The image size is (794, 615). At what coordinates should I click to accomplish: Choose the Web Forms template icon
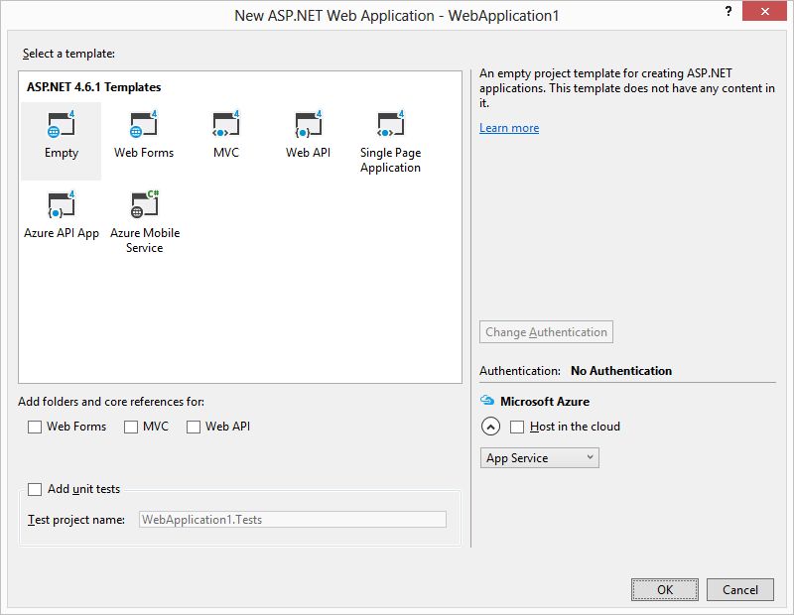[x=144, y=124]
